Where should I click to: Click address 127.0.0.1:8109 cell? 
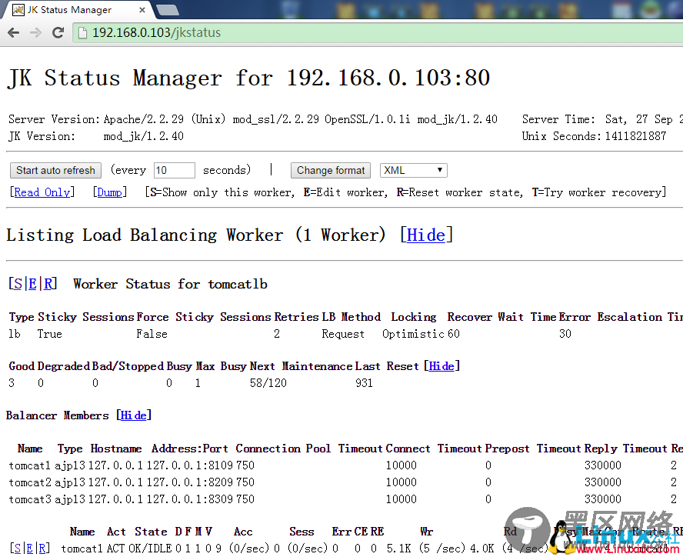190,465
